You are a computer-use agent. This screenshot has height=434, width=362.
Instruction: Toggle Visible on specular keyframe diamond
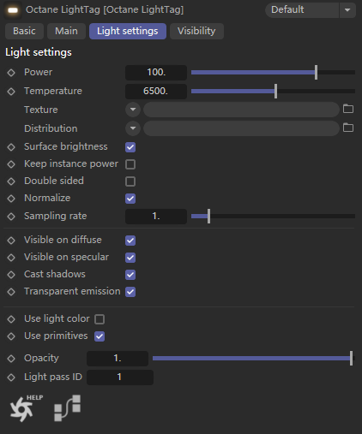point(11,258)
